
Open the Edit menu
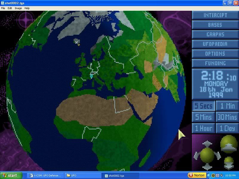(x=10, y=8)
